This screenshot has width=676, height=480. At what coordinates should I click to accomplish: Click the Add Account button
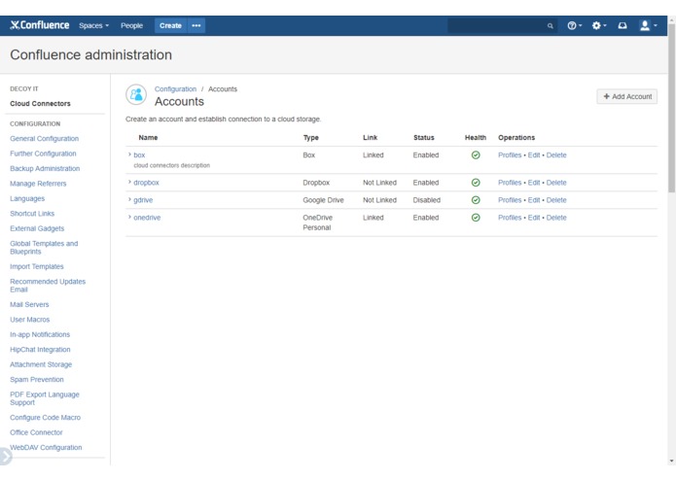[626, 96]
